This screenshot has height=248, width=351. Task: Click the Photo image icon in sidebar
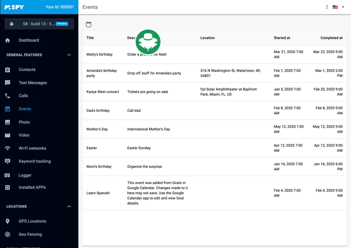click(x=7, y=122)
